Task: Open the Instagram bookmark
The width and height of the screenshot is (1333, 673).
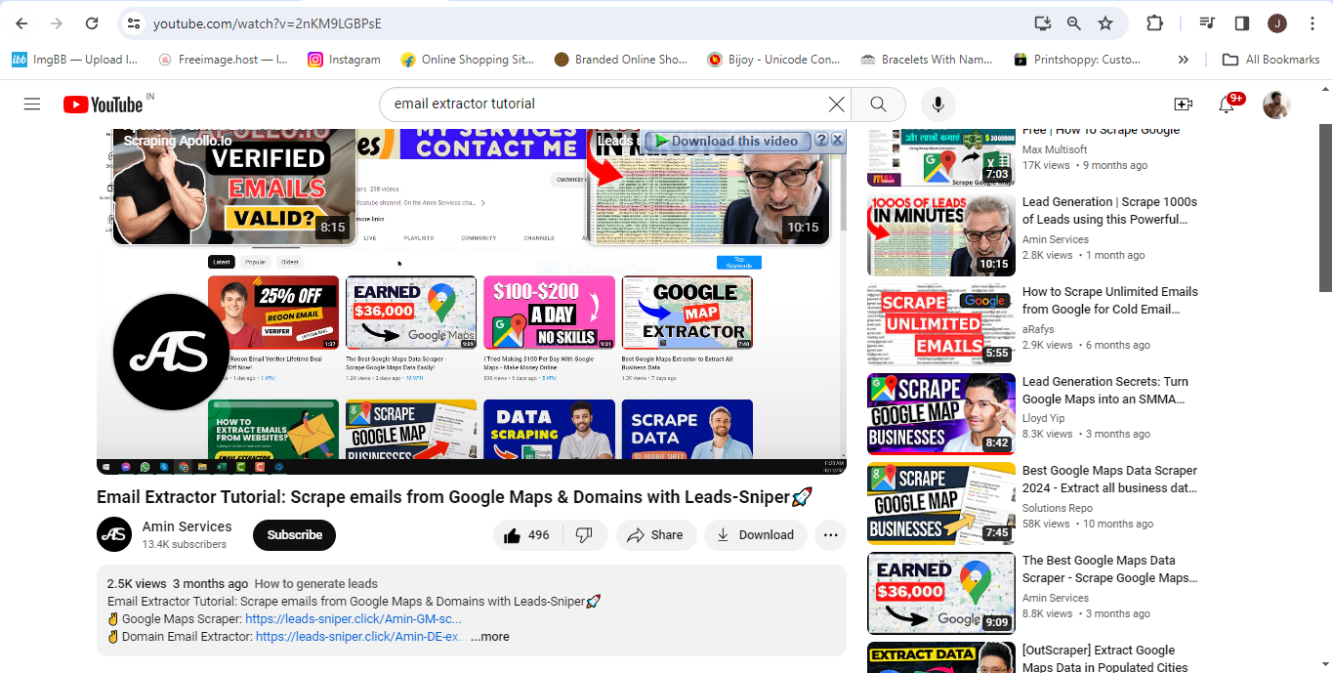Action: 345,60
